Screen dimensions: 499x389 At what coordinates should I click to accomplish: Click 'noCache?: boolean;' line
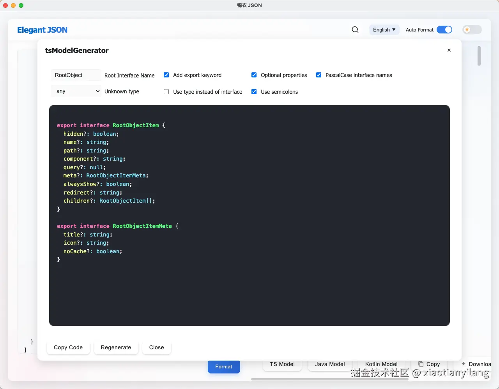coord(93,251)
